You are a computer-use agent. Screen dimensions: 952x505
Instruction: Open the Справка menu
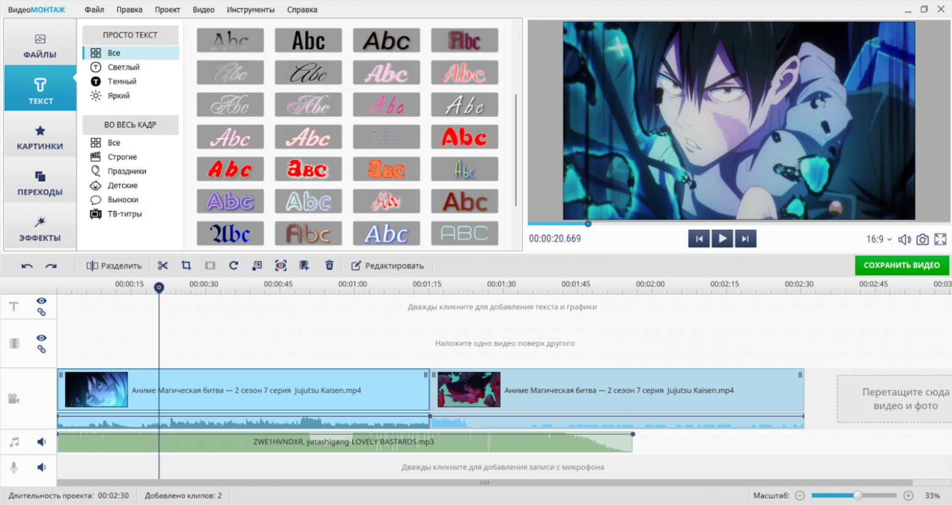tap(302, 10)
